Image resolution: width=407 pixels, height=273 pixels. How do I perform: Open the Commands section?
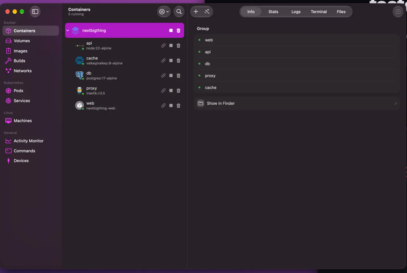pos(31,151)
